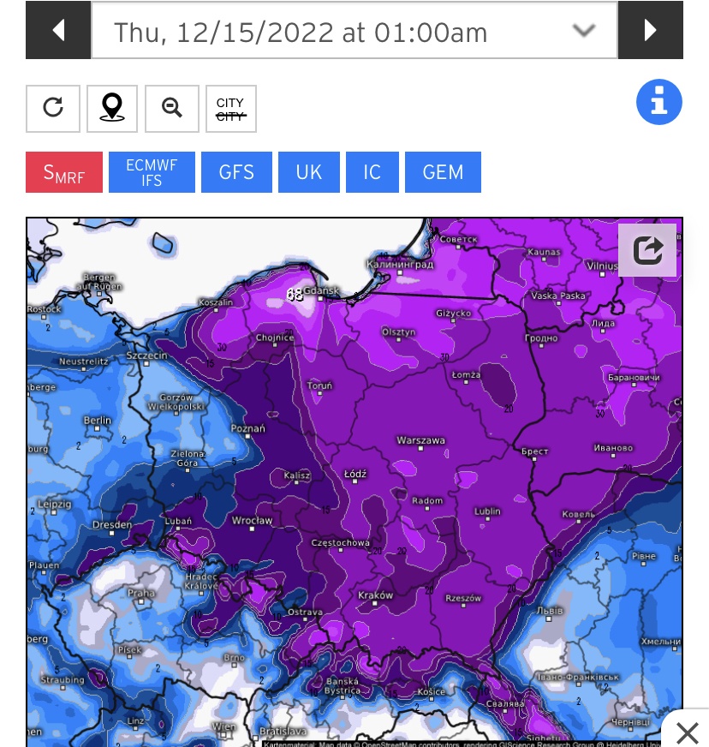Click the location pin icon
Image resolution: width=709 pixels, height=747 pixels.
point(112,109)
